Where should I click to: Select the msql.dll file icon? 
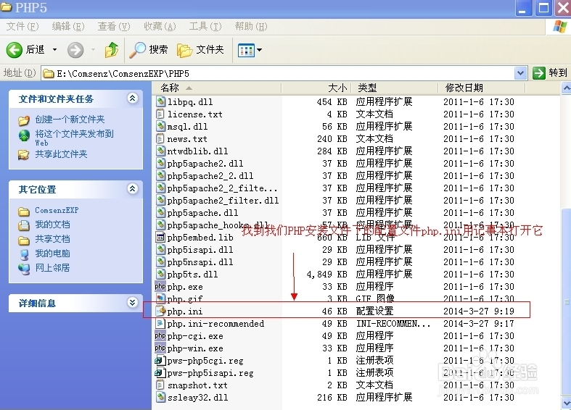tap(160, 127)
